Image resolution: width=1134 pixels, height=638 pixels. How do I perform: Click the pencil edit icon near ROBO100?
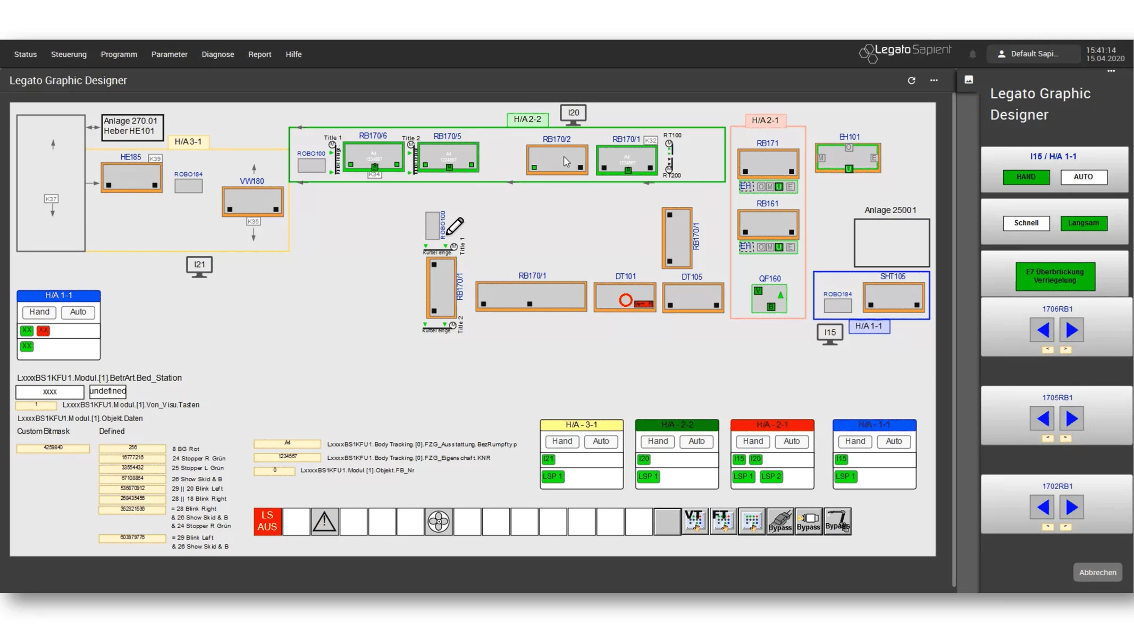(x=455, y=226)
